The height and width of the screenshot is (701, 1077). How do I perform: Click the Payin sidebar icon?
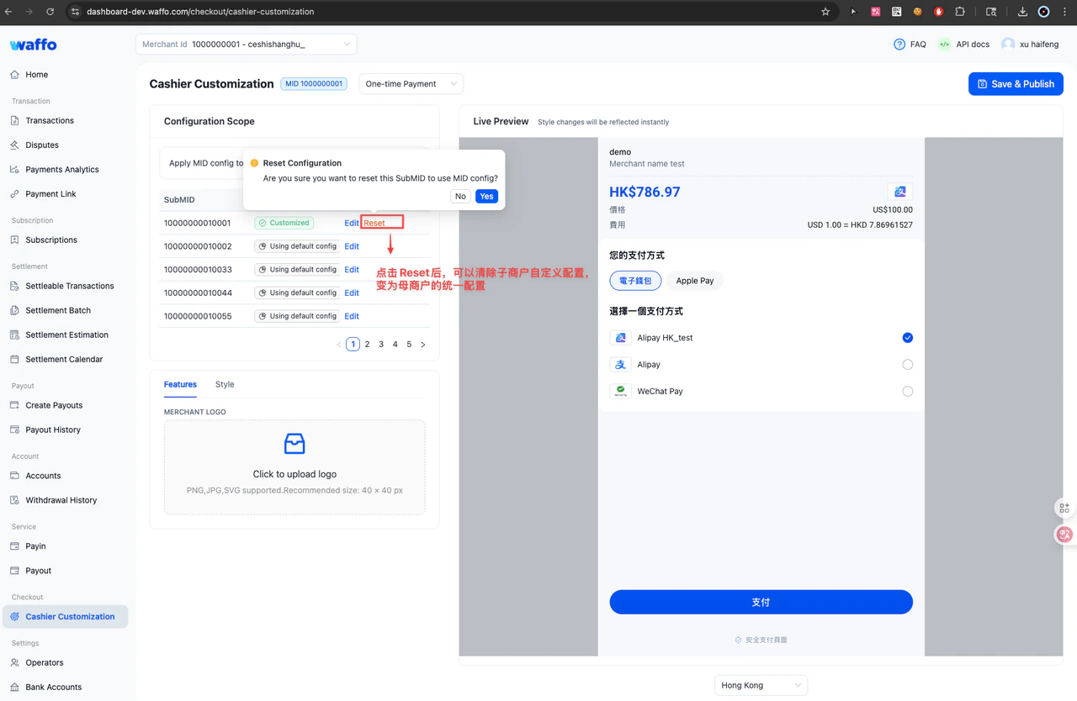tap(14, 546)
